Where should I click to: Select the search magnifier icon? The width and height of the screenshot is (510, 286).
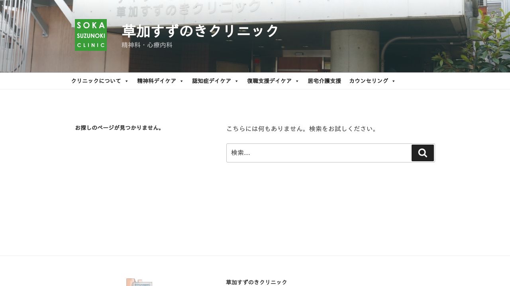coord(422,153)
